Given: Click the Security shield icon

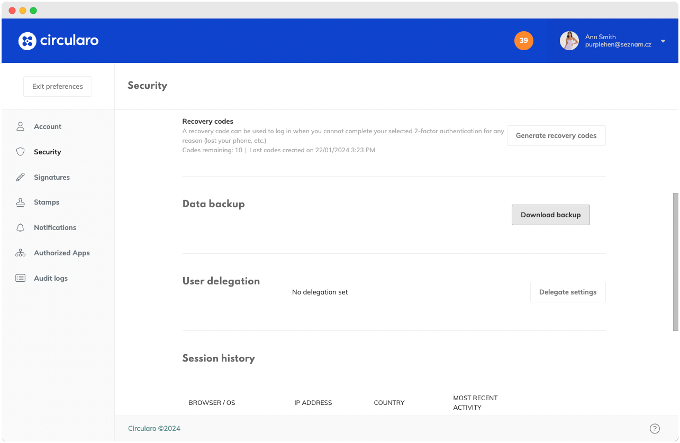Looking at the screenshot, I should (x=21, y=152).
